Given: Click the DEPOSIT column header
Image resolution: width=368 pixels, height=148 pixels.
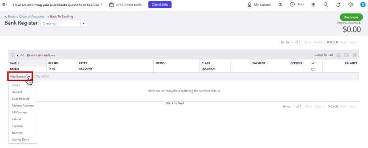Looking at the screenshot, I should (x=296, y=63).
